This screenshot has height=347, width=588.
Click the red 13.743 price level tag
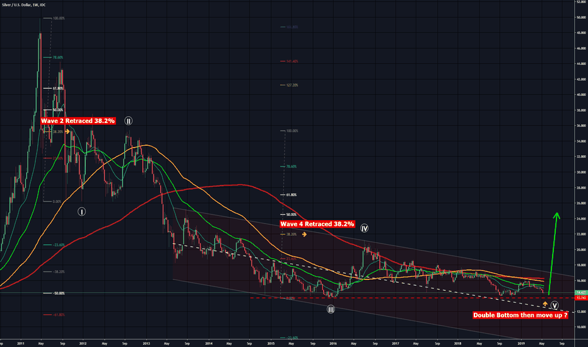[581, 298]
